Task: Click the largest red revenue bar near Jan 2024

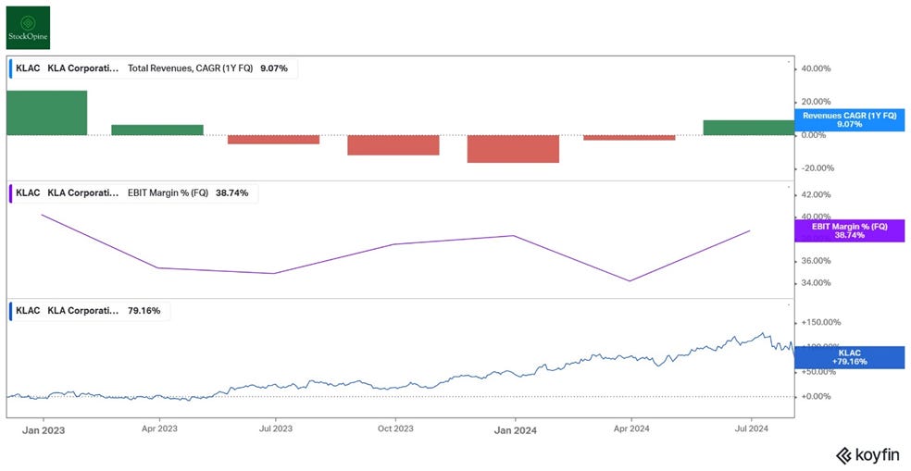Action: point(513,149)
